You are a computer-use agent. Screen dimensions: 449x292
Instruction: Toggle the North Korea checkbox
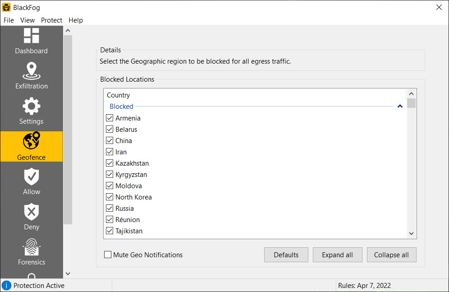(x=110, y=197)
